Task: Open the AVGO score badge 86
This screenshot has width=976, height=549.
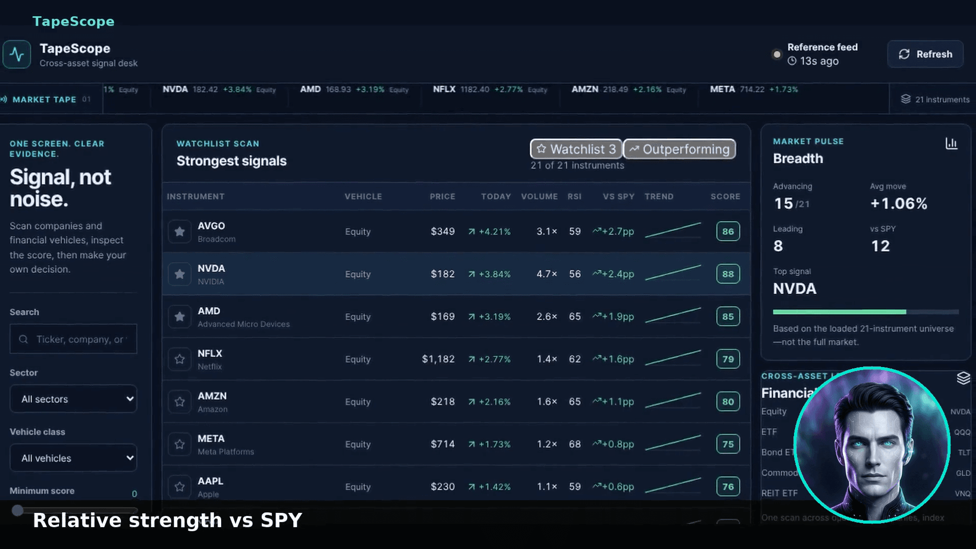Action: 728,231
